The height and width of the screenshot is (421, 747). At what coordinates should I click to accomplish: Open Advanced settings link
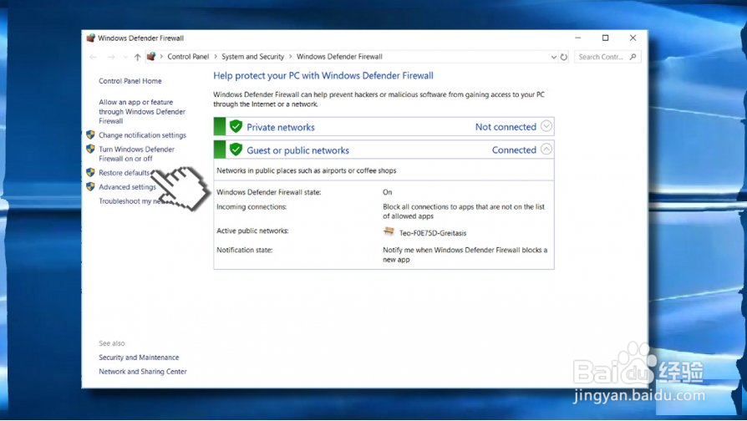coord(127,187)
